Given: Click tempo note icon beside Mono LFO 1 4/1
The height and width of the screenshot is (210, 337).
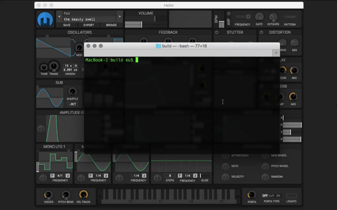Looking at the screenshot, I should coord(68,176).
